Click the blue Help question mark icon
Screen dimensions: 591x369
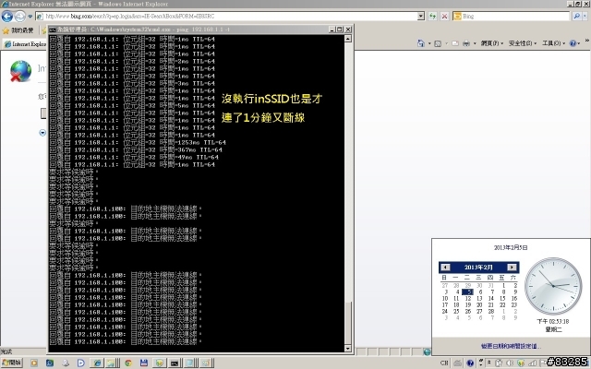(x=573, y=43)
